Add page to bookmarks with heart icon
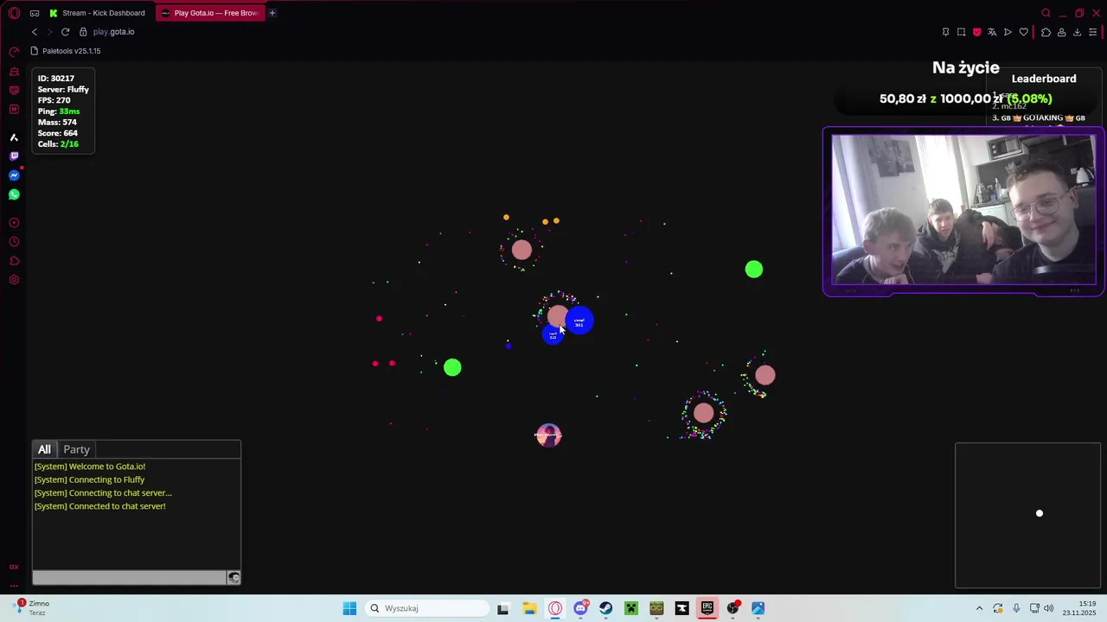The height and width of the screenshot is (622, 1107). pyautogui.click(x=1023, y=32)
